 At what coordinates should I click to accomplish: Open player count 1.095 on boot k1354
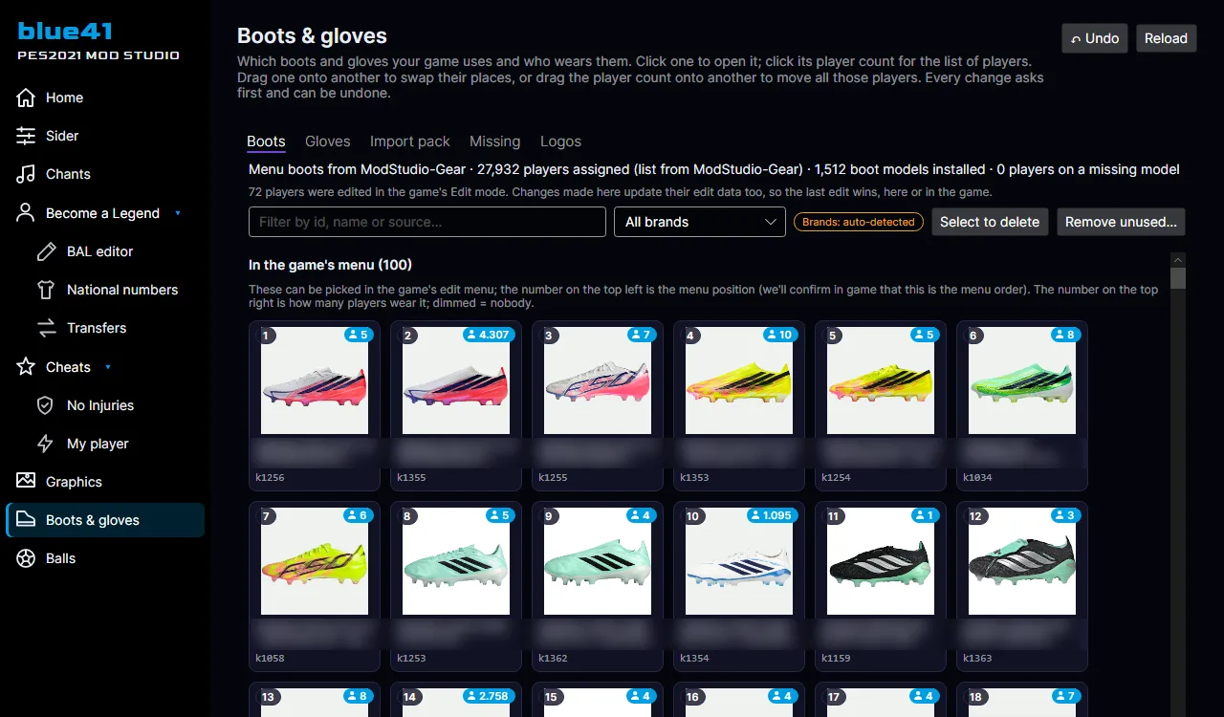tap(771, 515)
